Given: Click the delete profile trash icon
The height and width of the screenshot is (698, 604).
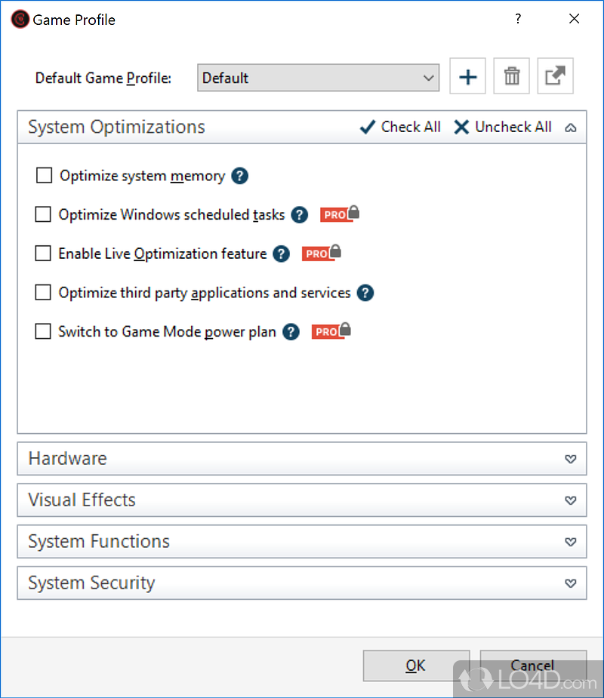Looking at the screenshot, I should (511, 77).
